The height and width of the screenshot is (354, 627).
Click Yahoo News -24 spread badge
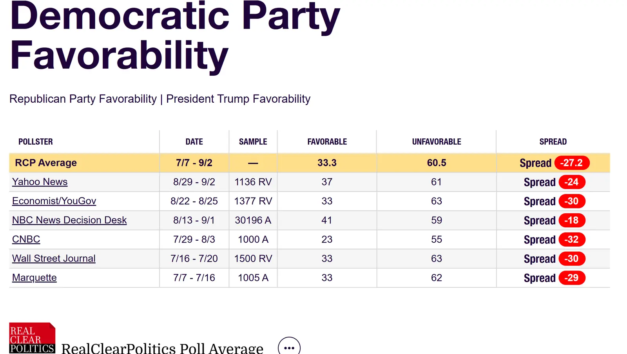click(x=572, y=182)
